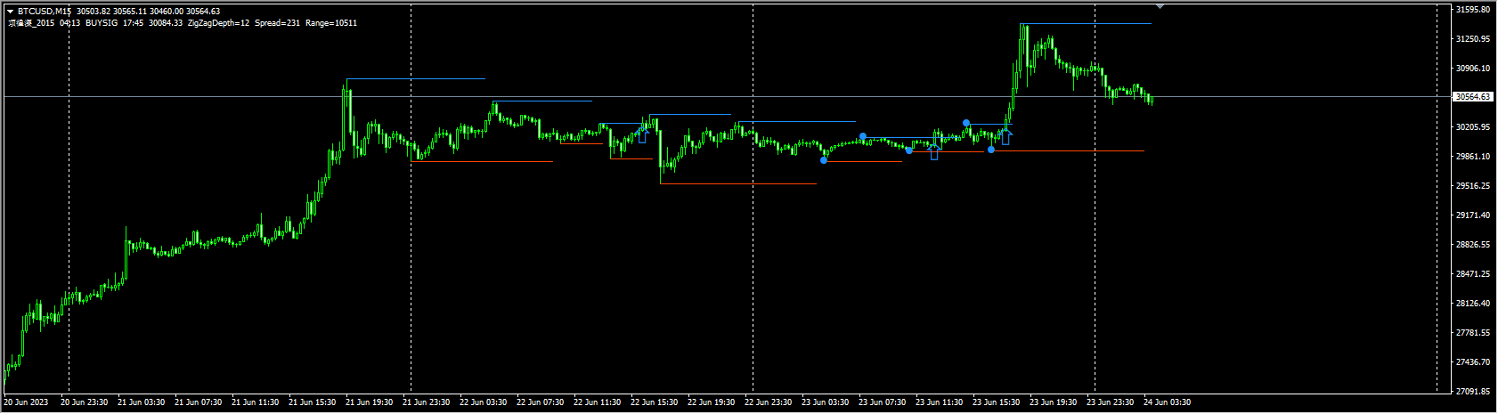
Task: Click the 22 Jun 19:30 time label
Action: click(711, 402)
